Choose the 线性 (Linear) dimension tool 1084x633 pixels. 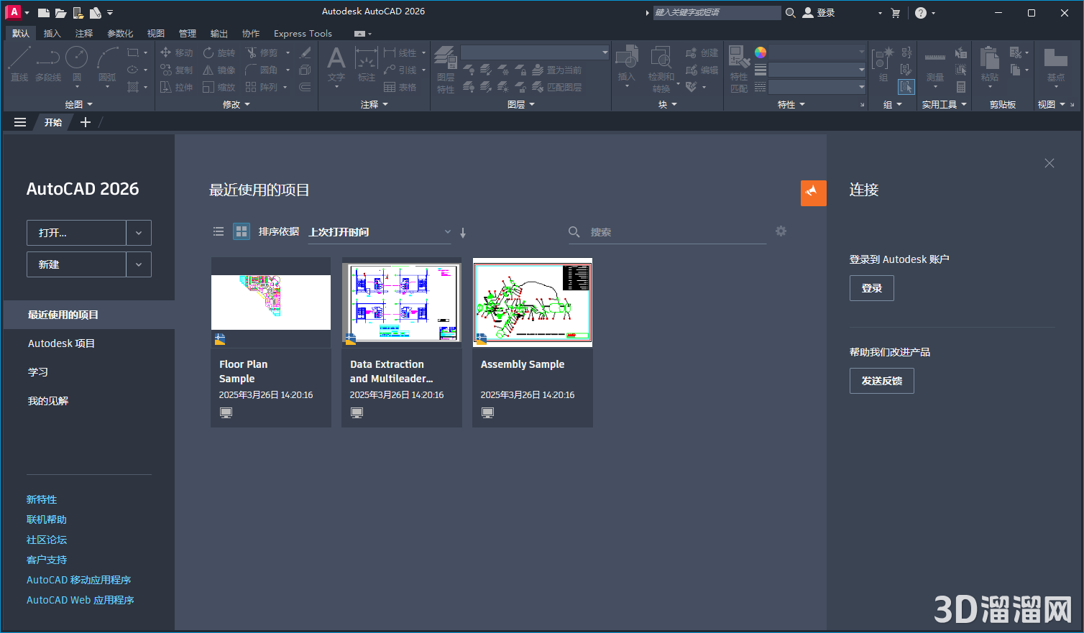pos(400,52)
